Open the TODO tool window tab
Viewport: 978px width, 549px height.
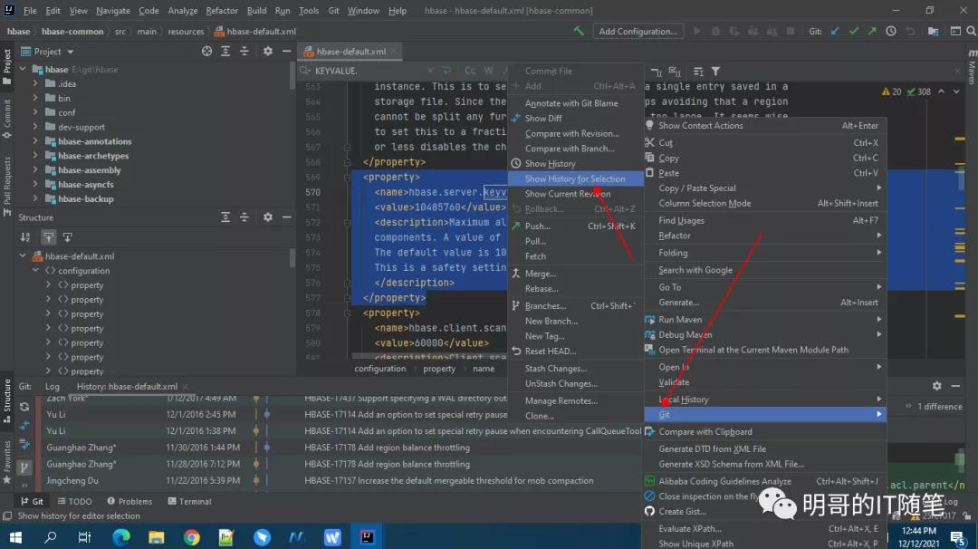[74, 501]
